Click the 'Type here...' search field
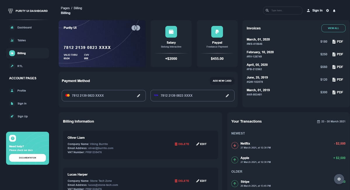This screenshot has width=350, height=190. pos(285,10)
